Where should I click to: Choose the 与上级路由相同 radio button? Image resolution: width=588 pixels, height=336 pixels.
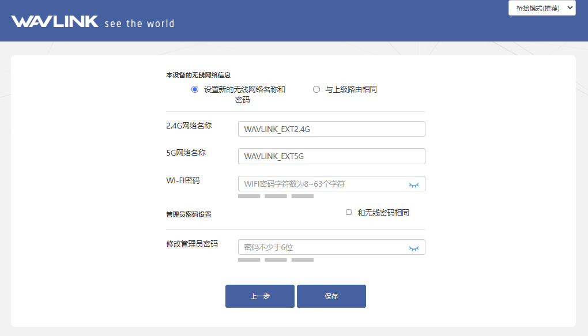[x=316, y=89]
